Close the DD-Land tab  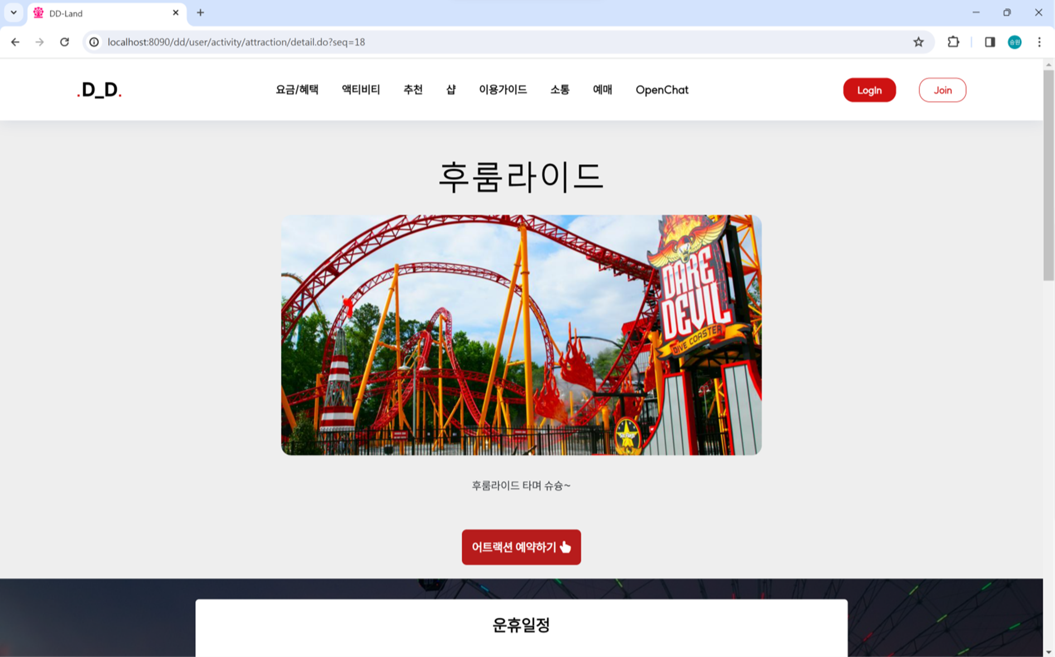176,13
